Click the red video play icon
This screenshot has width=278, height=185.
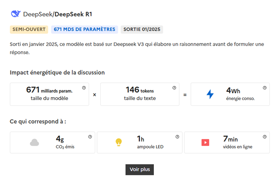point(205,143)
